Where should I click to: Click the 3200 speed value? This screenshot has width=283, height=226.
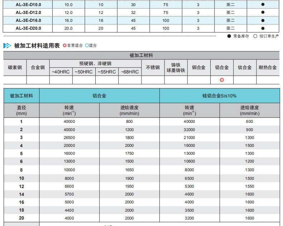pyautogui.click(x=190, y=218)
